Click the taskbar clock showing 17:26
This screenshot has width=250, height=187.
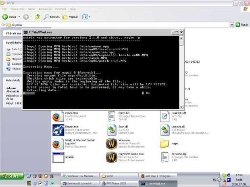(239, 175)
